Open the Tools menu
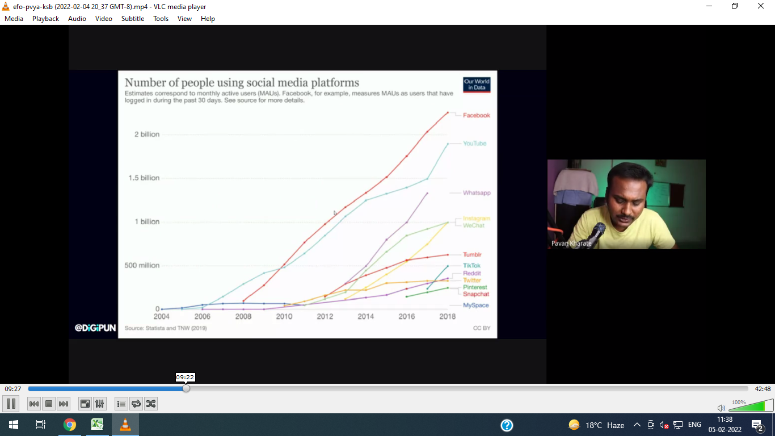The width and height of the screenshot is (775, 436). tap(161, 19)
